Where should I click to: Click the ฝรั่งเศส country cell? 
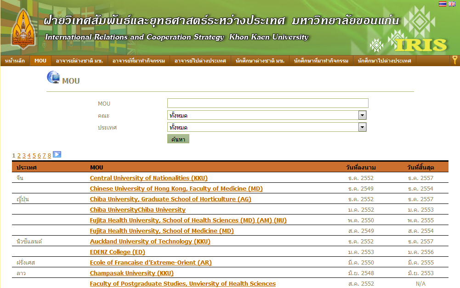pyautogui.click(x=26, y=262)
